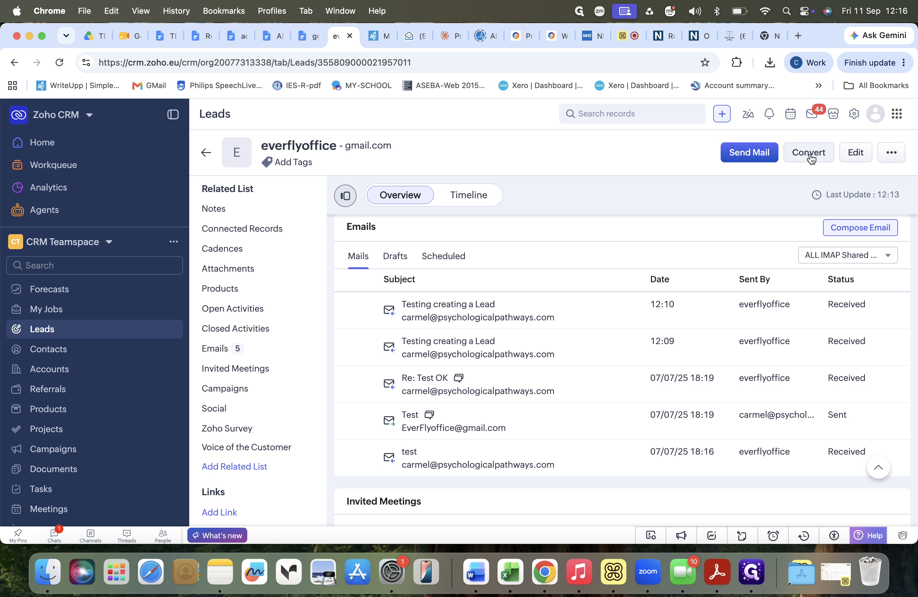Viewport: 918px width, 597px height.
Task: Click the Add Related List link
Action: 234,467
